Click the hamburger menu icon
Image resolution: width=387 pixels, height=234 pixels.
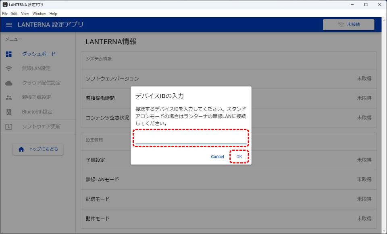[x=9, y=25]
